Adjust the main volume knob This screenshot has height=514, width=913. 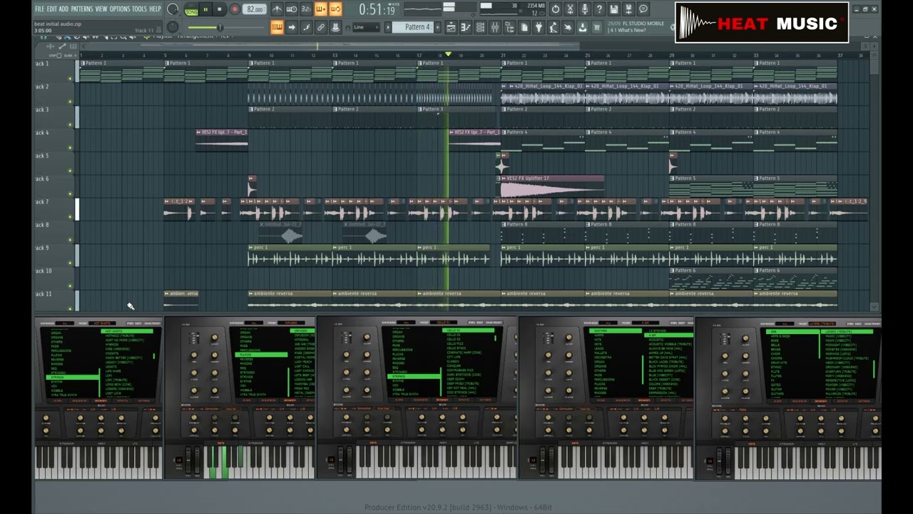tap(173, 10)
